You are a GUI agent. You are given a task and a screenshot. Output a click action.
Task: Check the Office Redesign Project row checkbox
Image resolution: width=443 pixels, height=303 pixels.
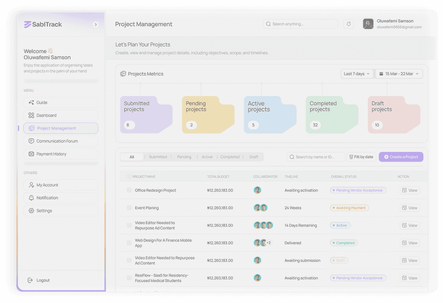129,190
